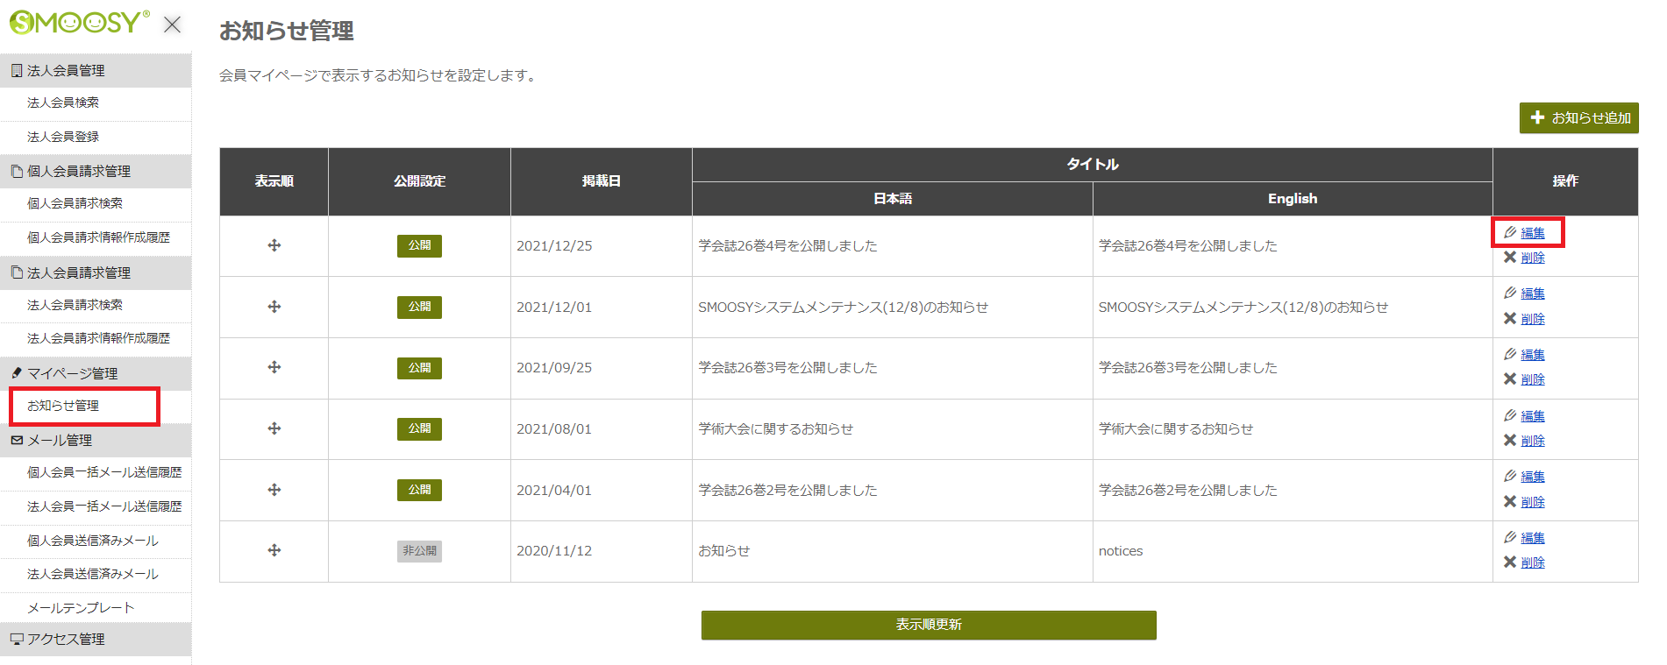Click the move handle for 2021/09/25 notice
The width and height of the screenshot is (1667, 665).
coord(274,367)
